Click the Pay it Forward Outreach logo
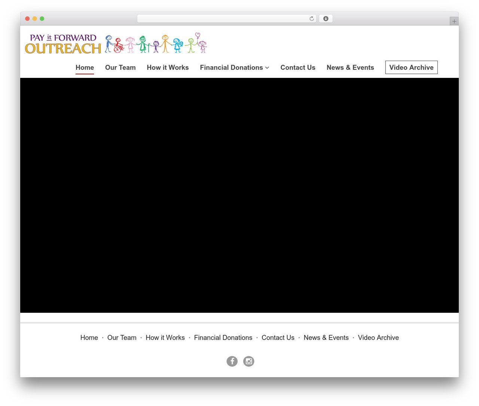Image resolution: width=479 pixels, height=406 pixels. [x=116, y=43]
